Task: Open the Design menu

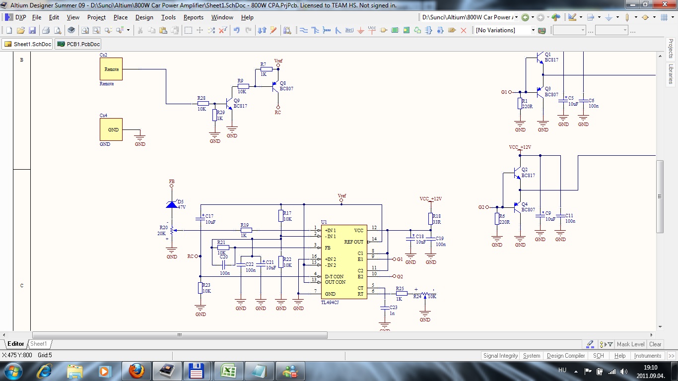Action: (x=144, y=17)
